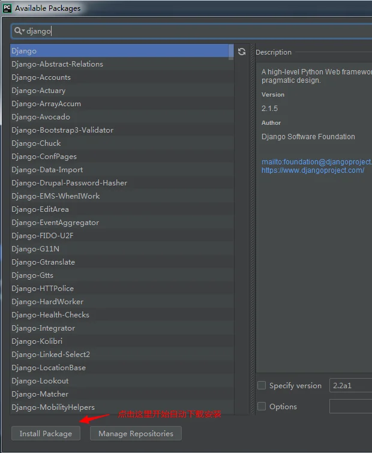372x453 pixels.
Task: Select the Django-Avocado package
Action: 122,117
